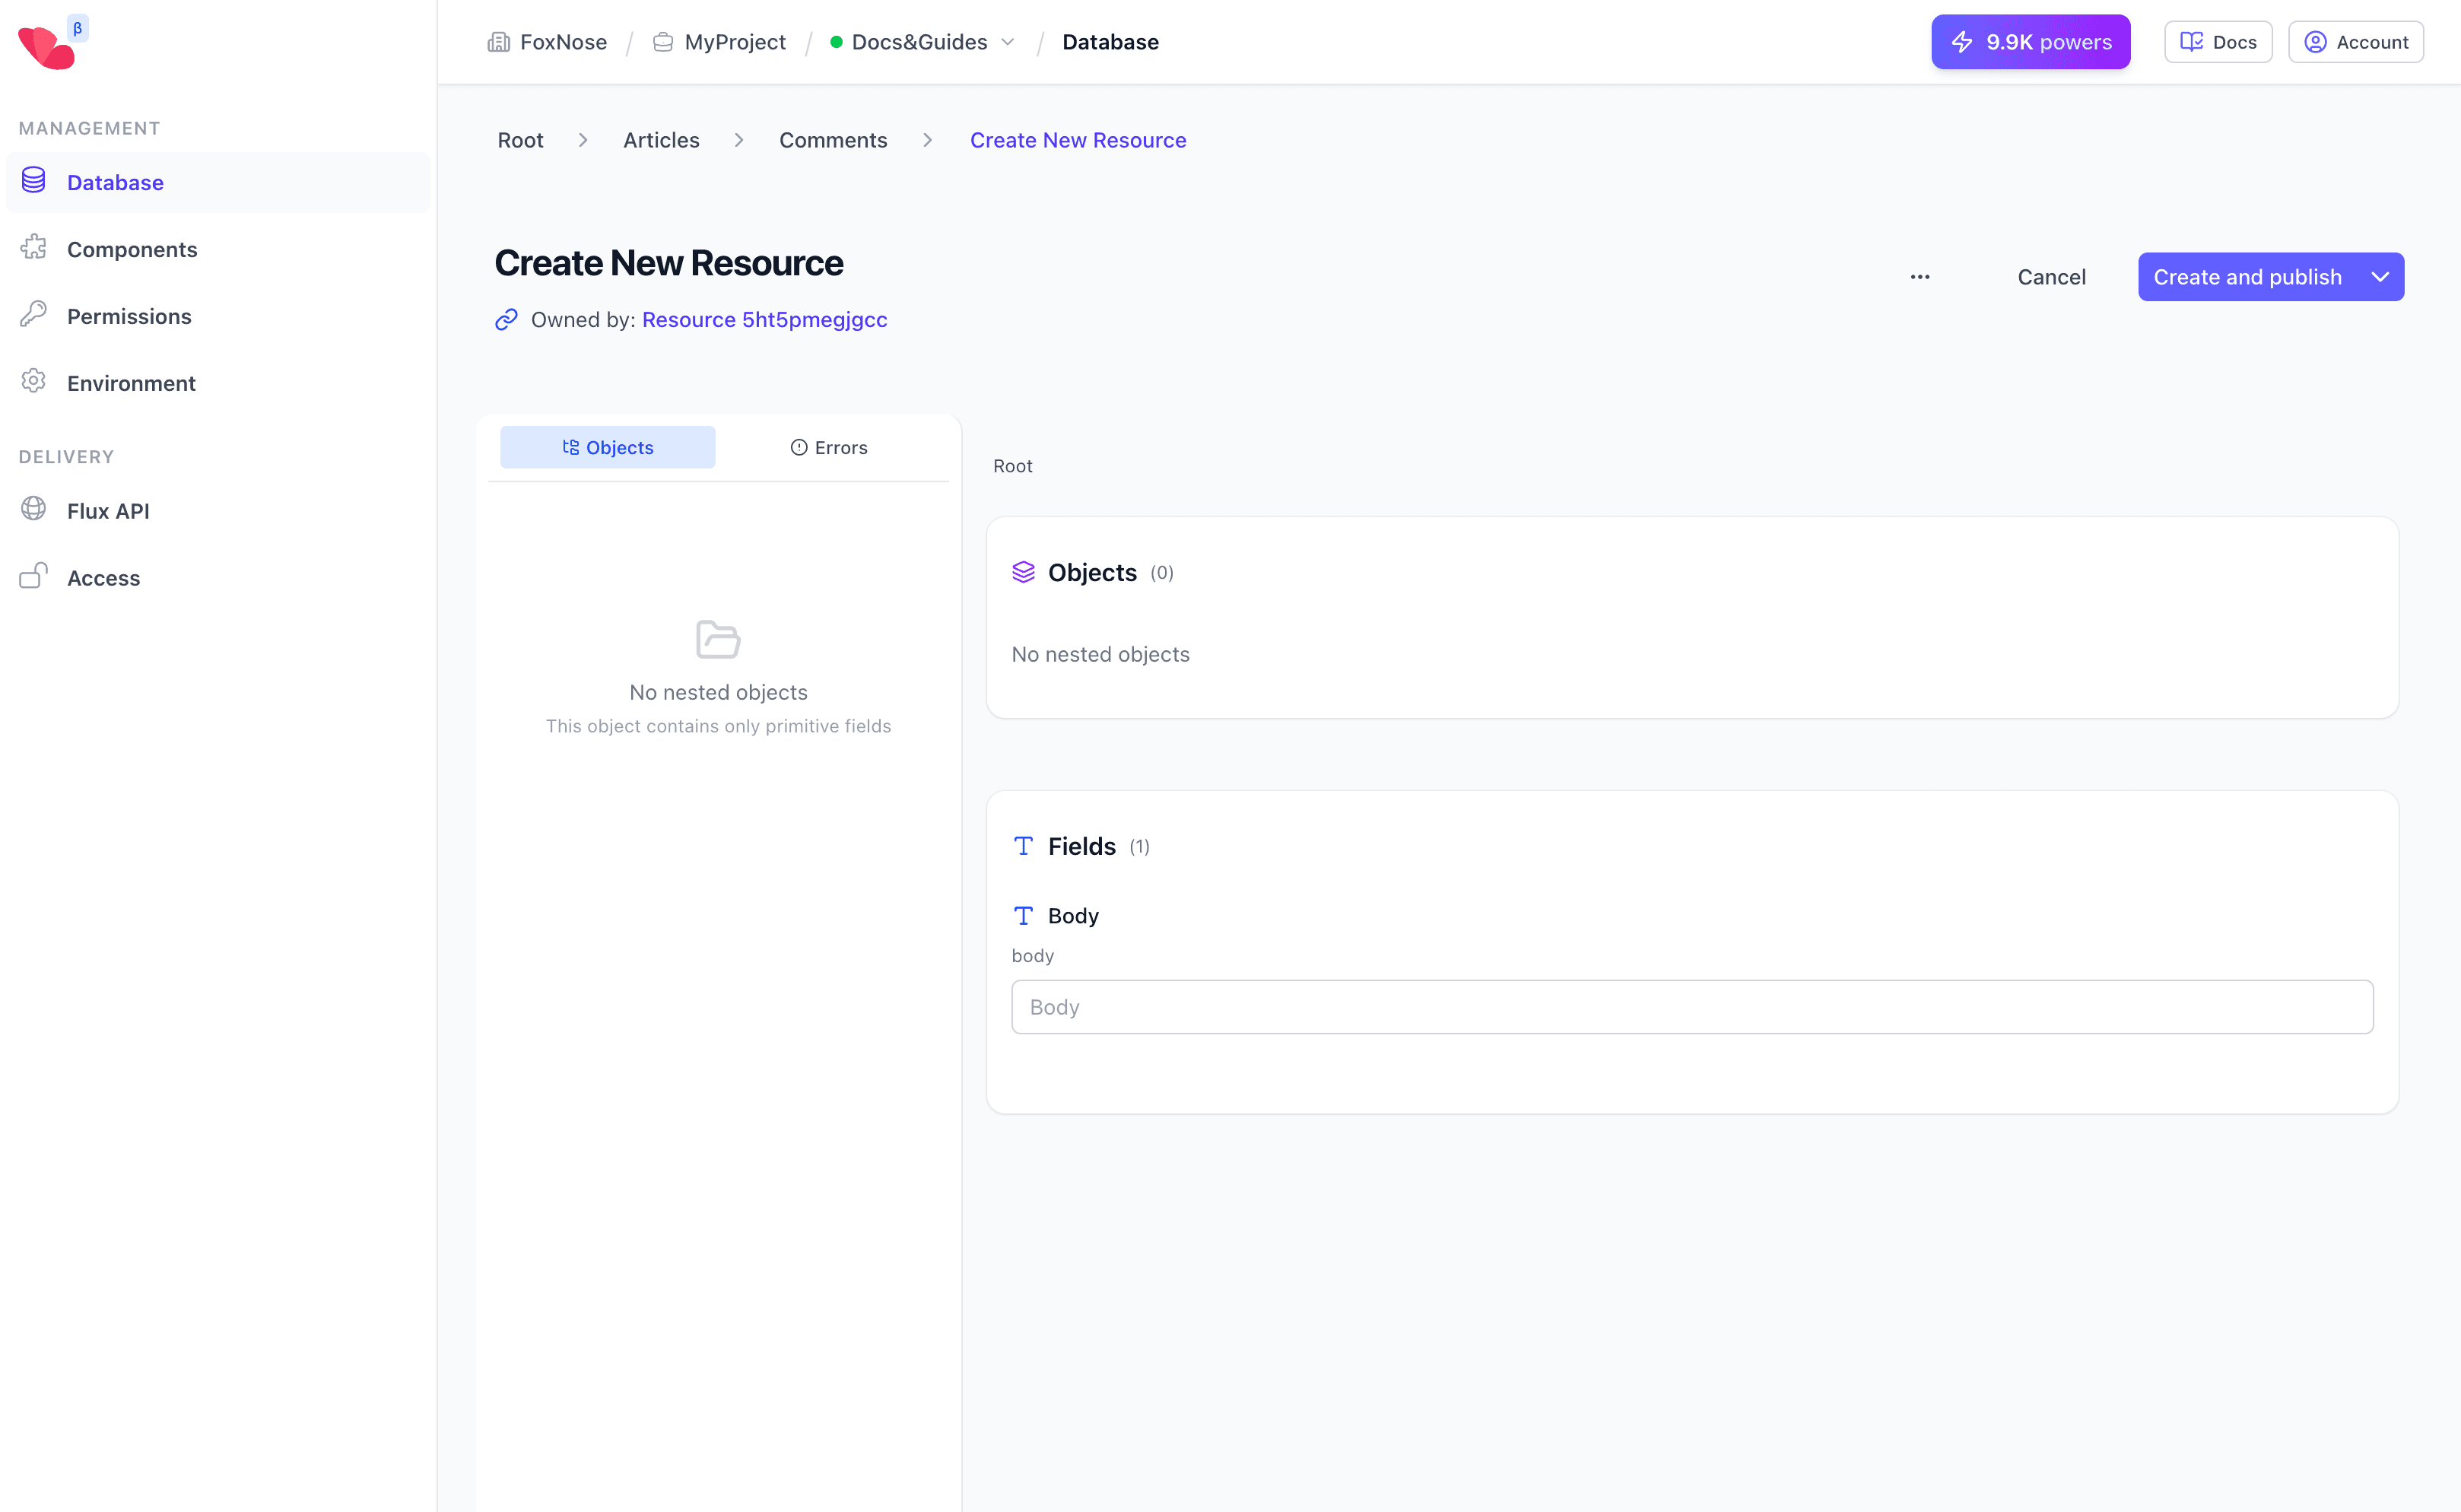This screenshot has width=2461, height=1512.
Task: Click into the Body input field
Action: click(x=1691, y=1007)
